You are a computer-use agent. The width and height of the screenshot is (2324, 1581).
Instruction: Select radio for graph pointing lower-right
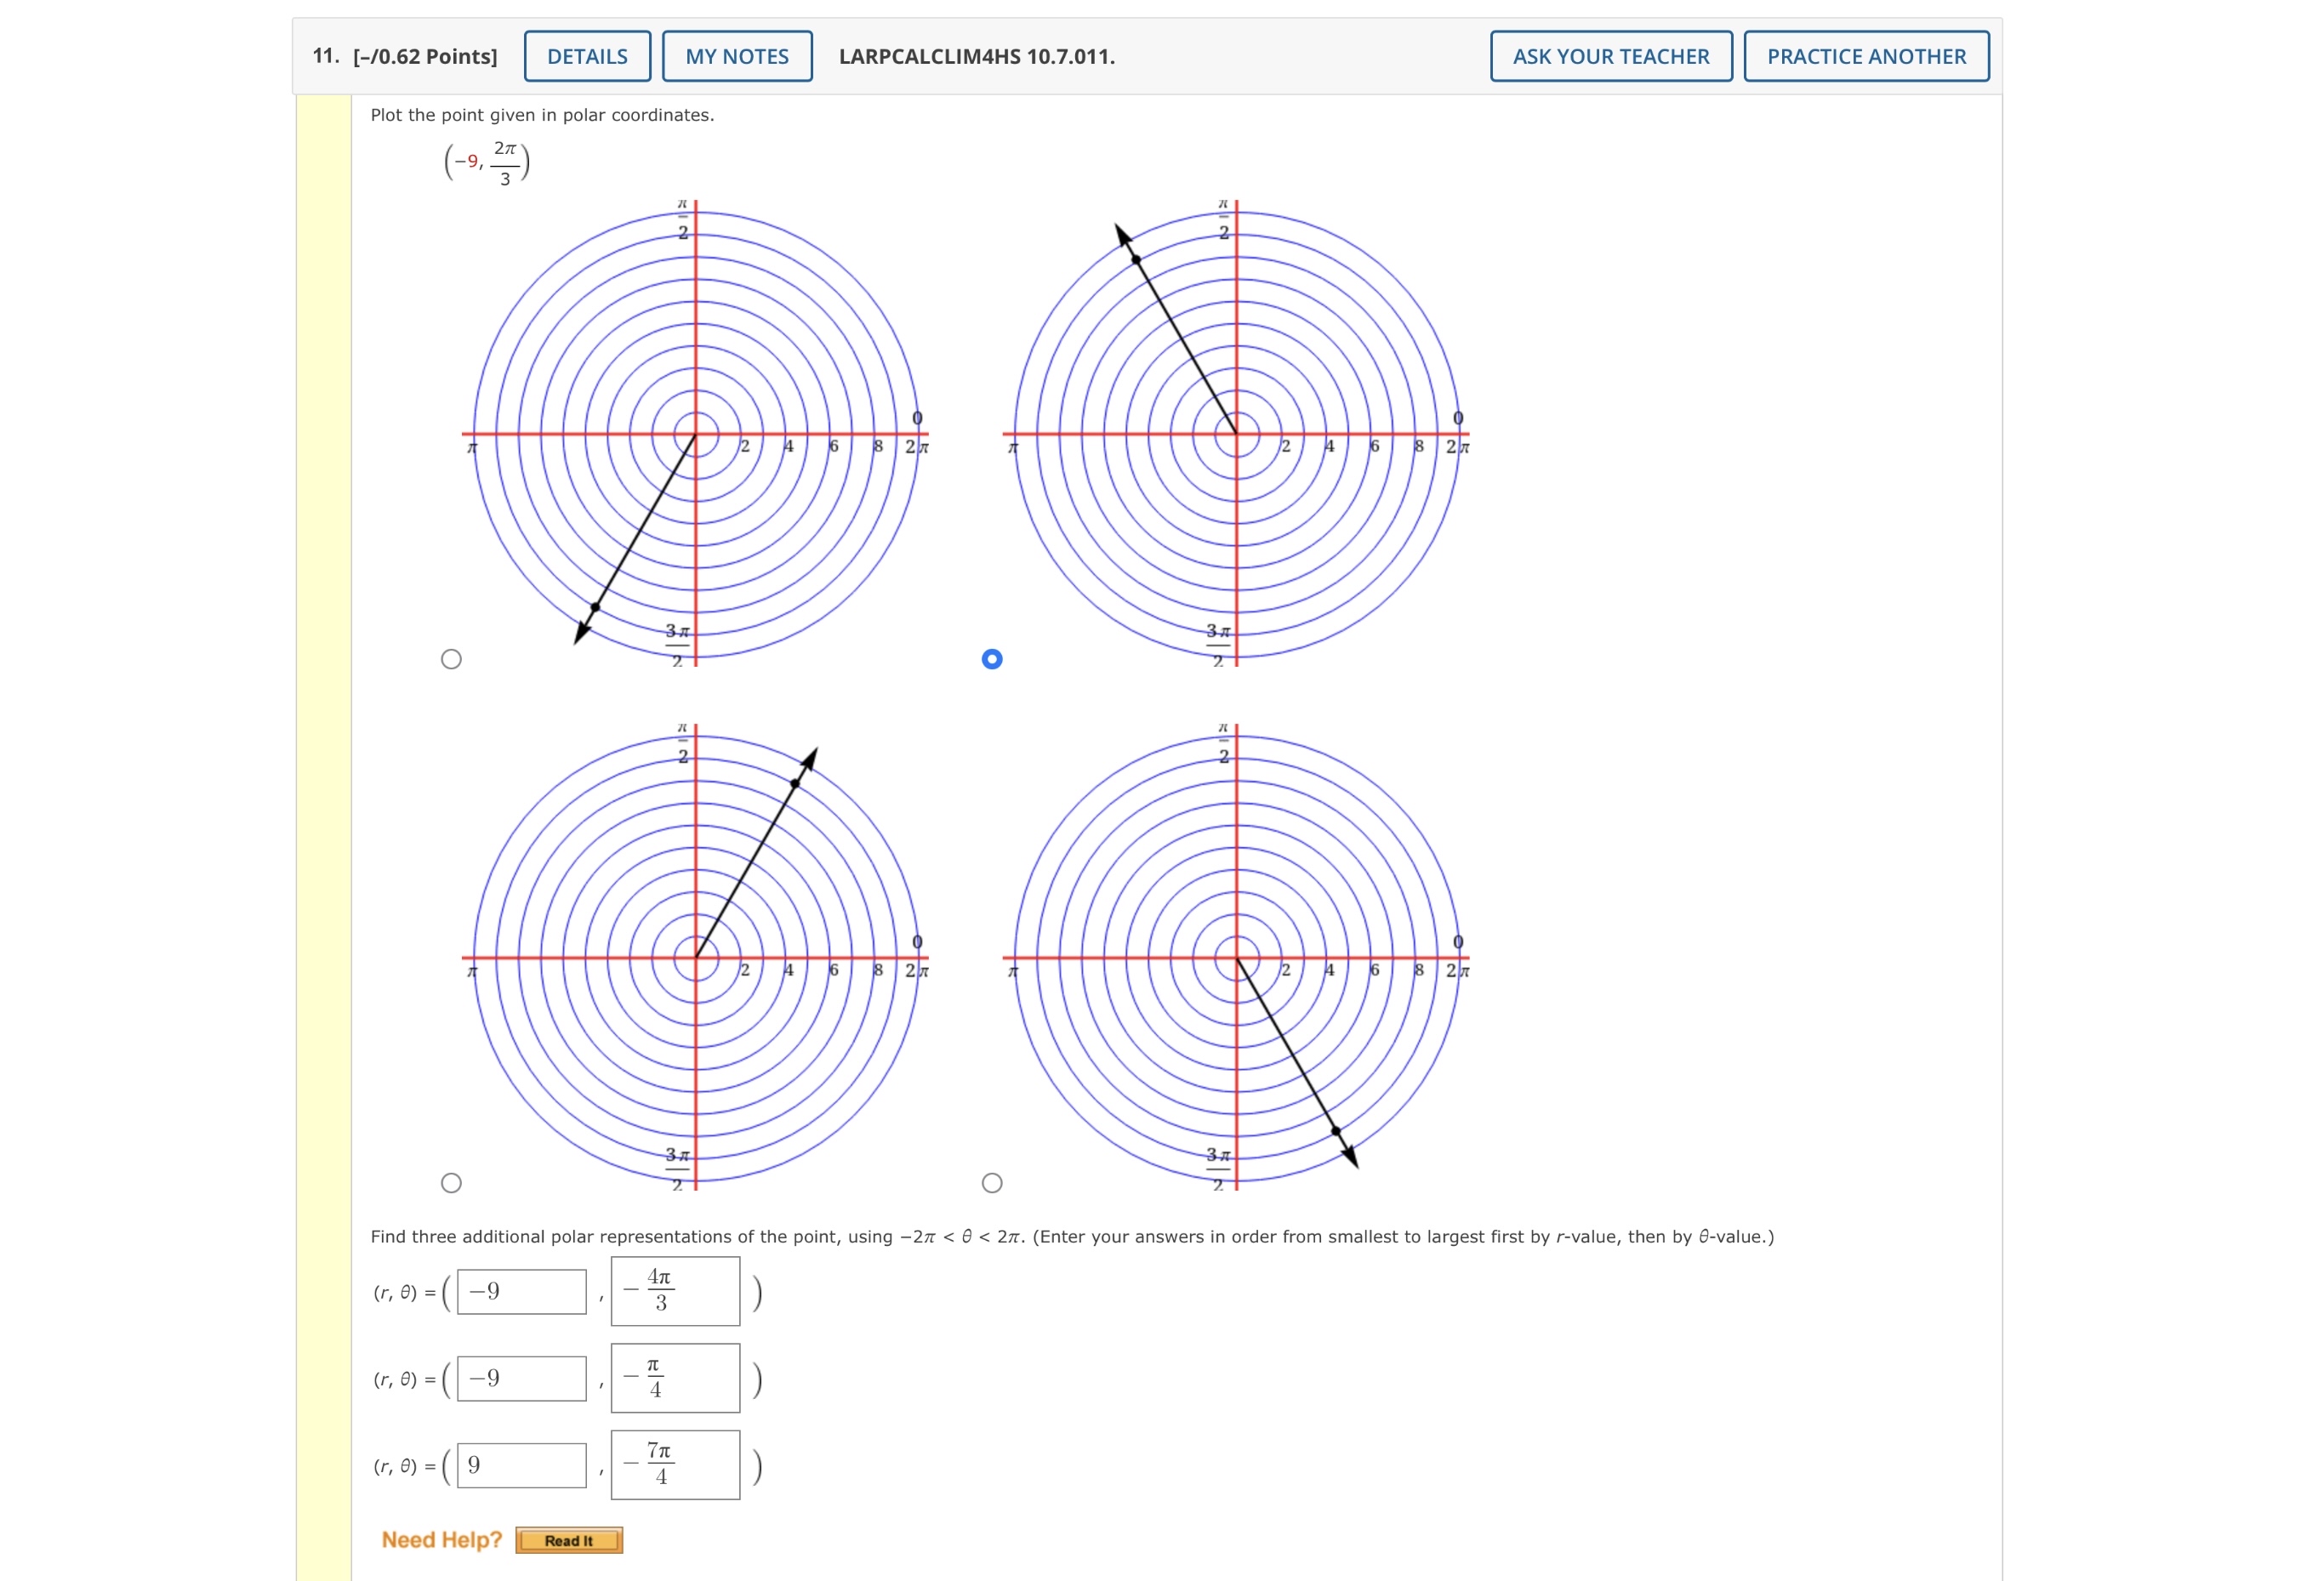pos(992,1183)
